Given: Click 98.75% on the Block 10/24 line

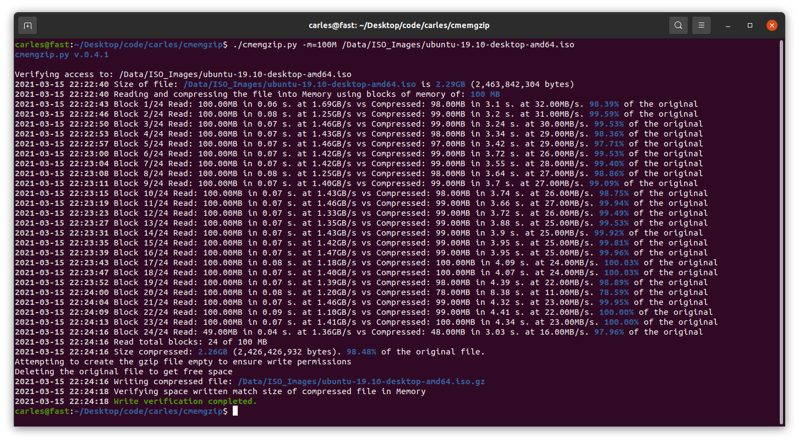Looking at the screenshot, I should pyautogui.click(x=614, y=193).
